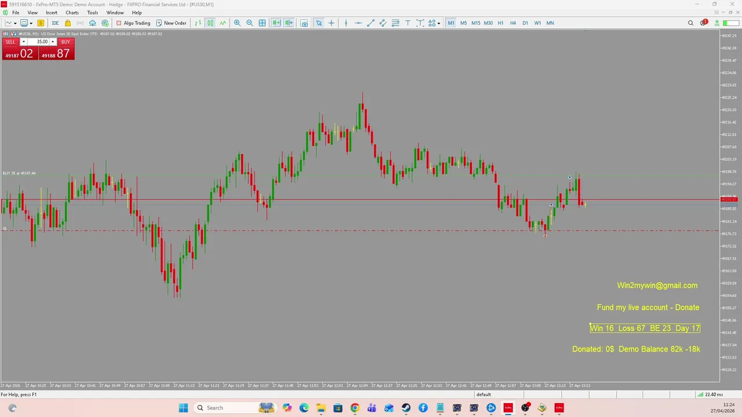
Task: Select the H4 timeframe
Action: pos(512,23)
